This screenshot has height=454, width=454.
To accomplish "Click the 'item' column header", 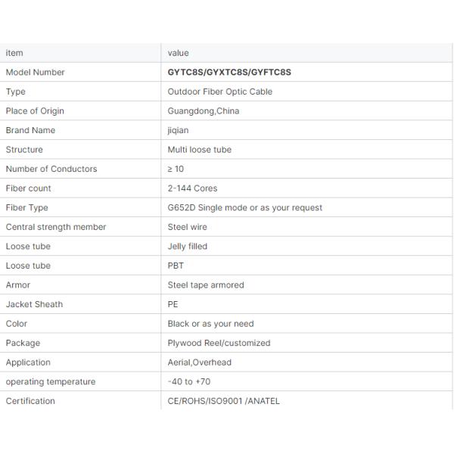I will click(x=14, y=53).
